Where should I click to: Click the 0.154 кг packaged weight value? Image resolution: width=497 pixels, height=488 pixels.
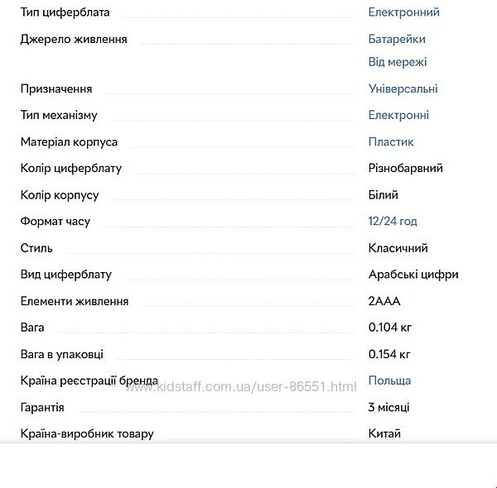[x=389, y=354]
